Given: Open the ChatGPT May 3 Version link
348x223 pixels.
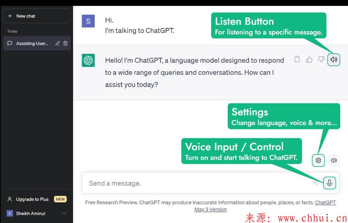Looking at the screenshot, I should click(265, 206).
